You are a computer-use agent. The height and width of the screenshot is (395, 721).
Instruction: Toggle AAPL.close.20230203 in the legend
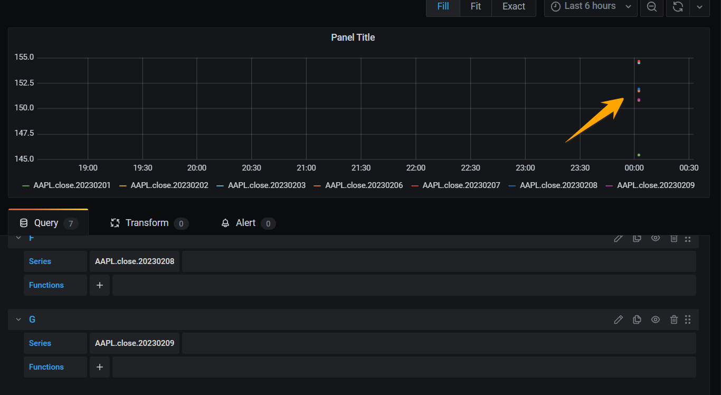coord(267,185)
